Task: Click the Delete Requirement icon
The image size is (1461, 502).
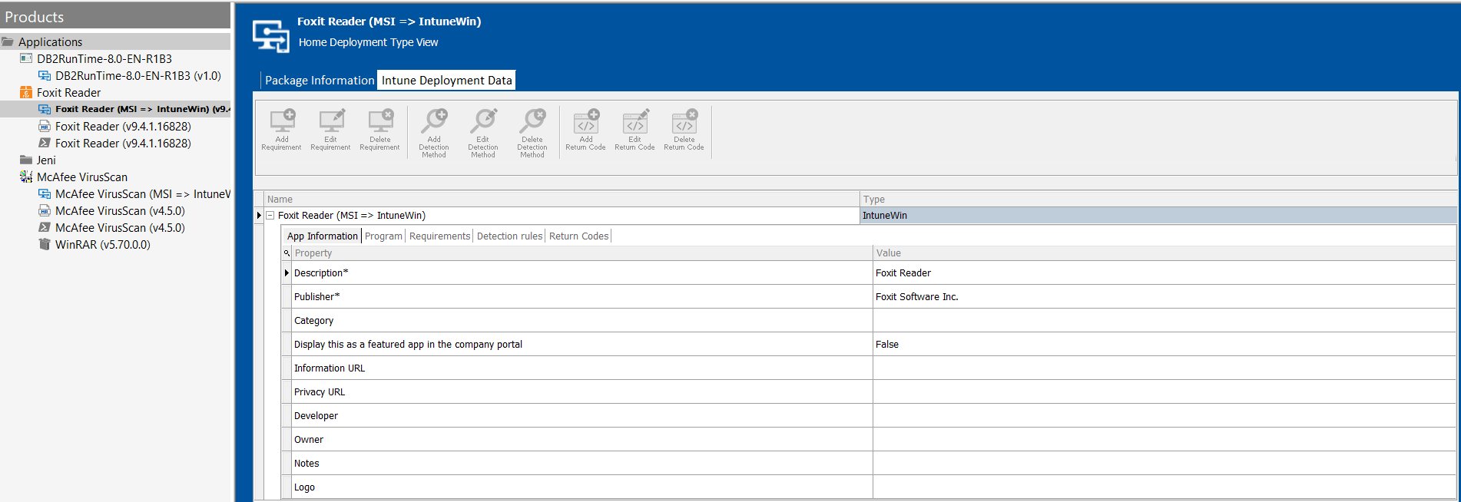Action: (x=379, y=123)
